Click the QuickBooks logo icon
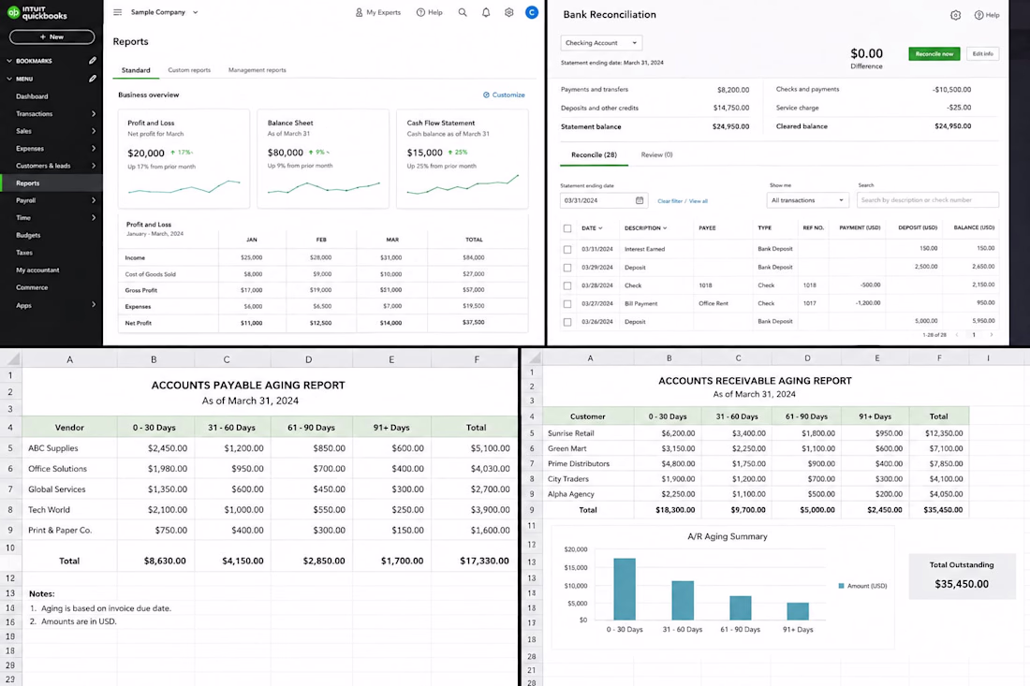1030x686 pixels. click(x=13, y=12)
